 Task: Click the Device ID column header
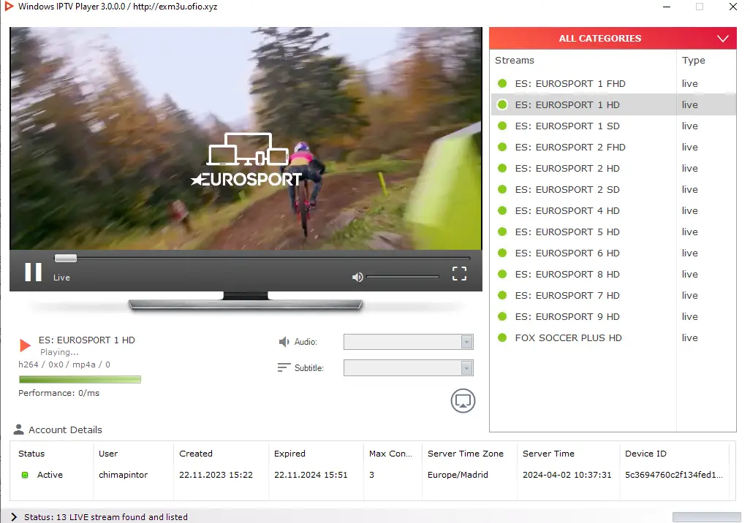click(645, 454)
